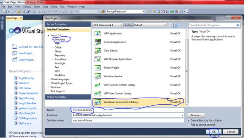The height and width of the screenshot is (138, 244).
Task: Select the Console Application template icon
Action: tap(98, 42)
